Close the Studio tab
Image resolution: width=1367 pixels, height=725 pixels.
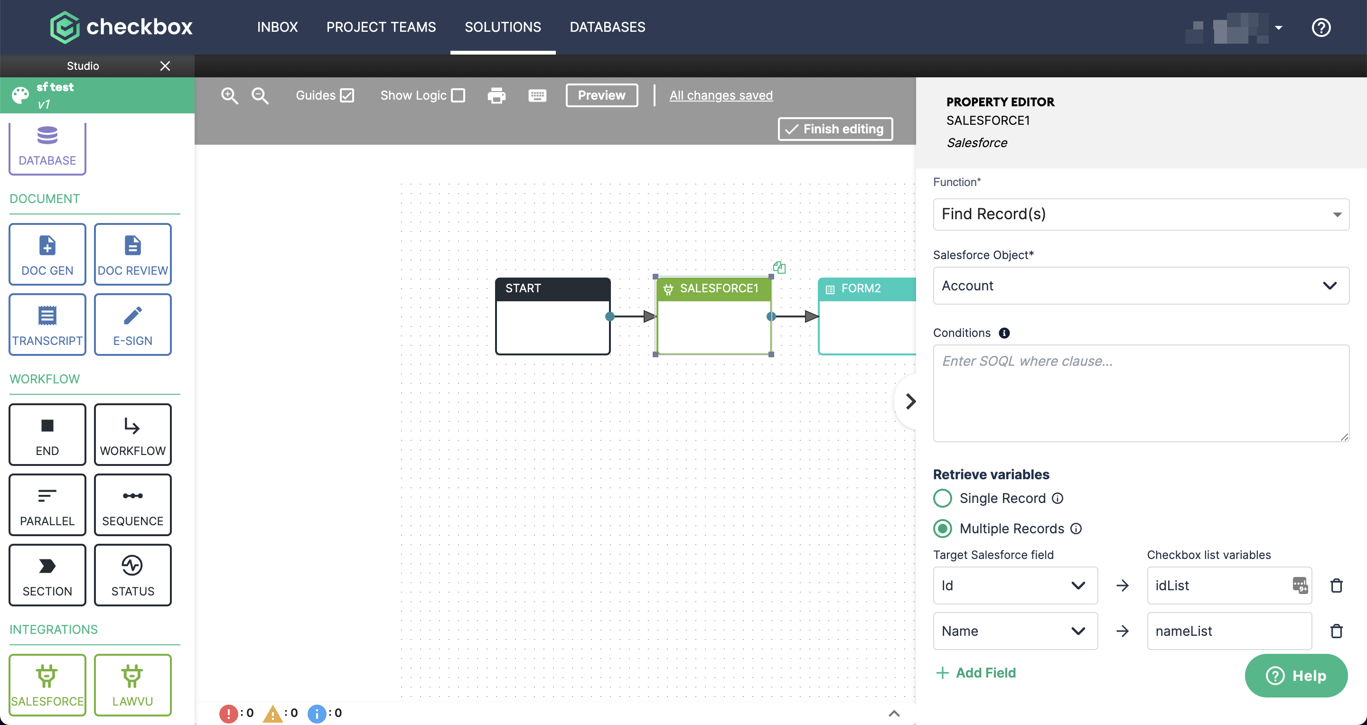[x=165, y=66]
